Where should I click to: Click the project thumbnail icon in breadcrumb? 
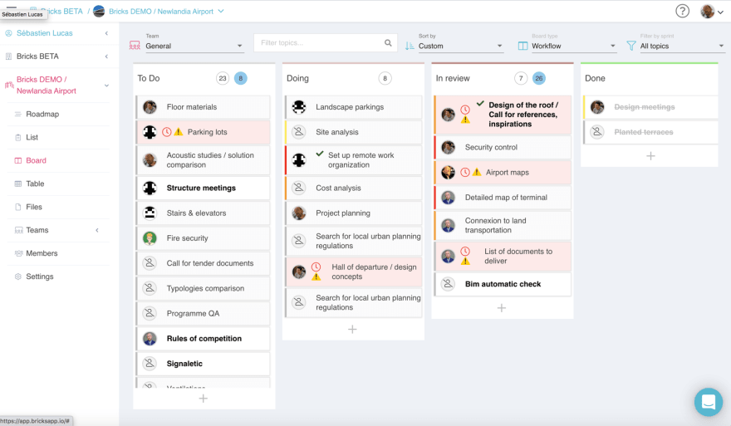[99, 11]
